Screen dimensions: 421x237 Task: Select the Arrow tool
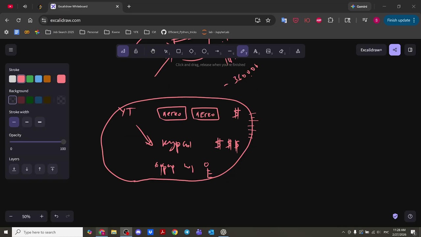(217, 51)
